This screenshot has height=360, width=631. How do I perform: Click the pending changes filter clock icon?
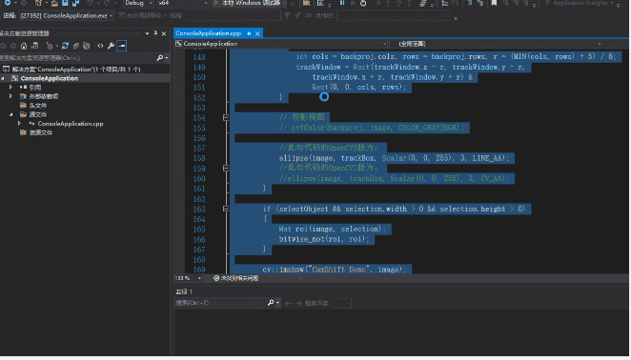pyautogui.click(x=50, y=46)
